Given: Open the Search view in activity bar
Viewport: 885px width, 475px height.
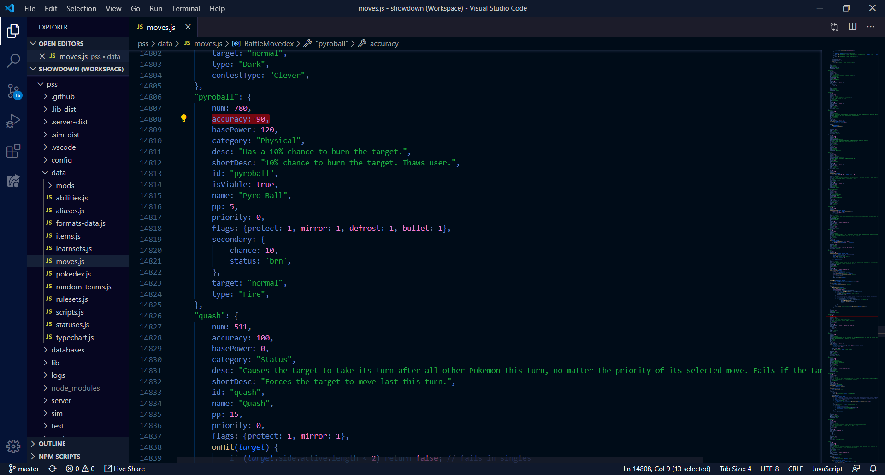Looking at the screenshot, I should (x=13, y=60).
